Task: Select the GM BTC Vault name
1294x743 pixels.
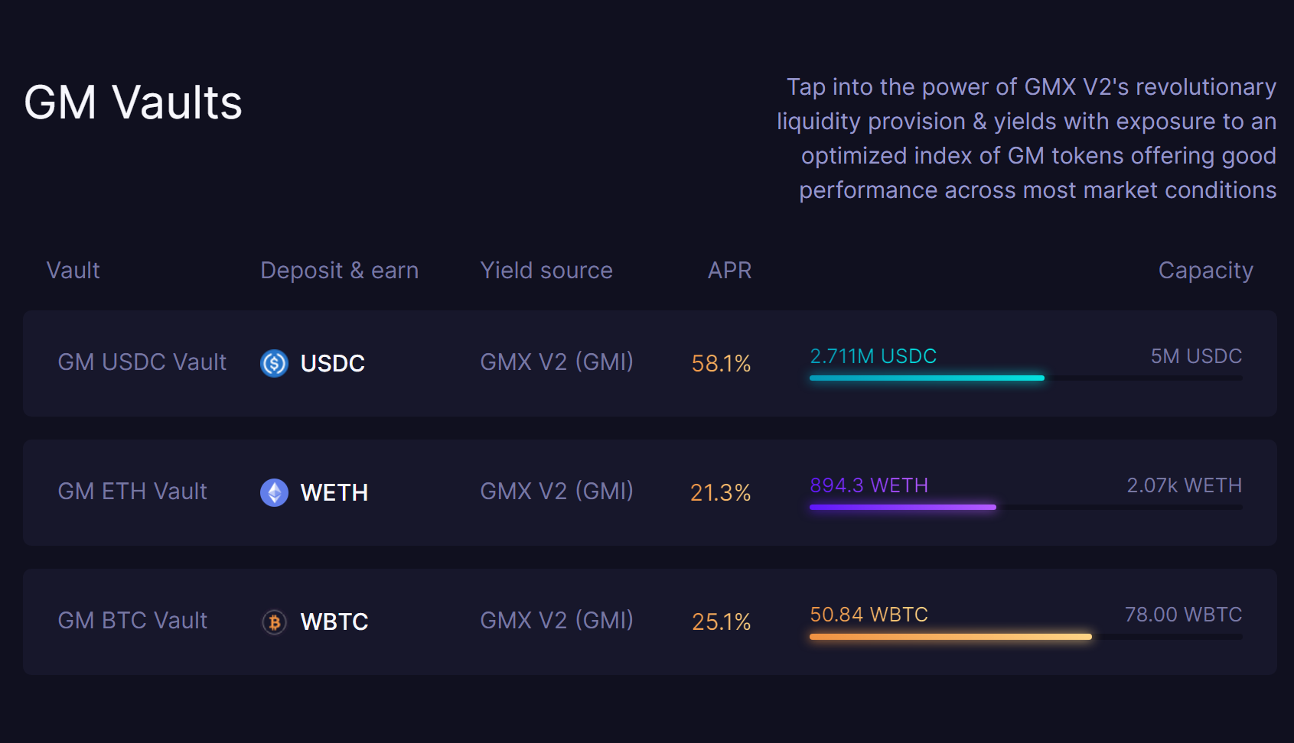Action: 132,621
